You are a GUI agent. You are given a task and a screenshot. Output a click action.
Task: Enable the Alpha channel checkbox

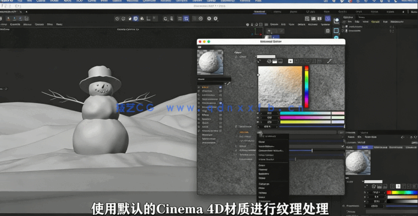pyautogui.click(x=221, y=123)
